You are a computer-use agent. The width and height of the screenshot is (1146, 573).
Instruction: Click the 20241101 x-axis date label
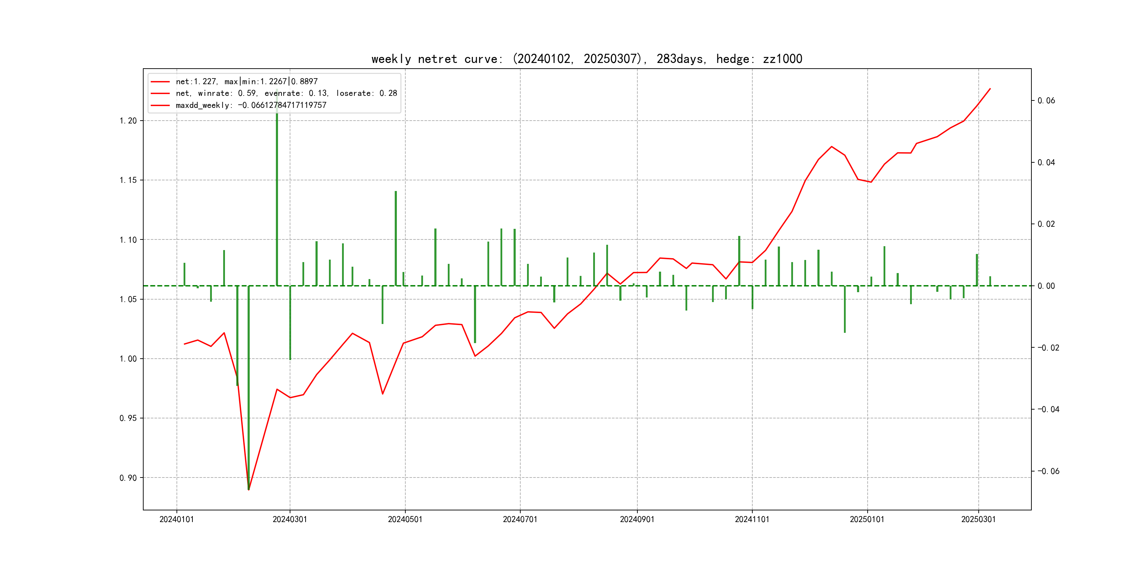click(752, 519)
